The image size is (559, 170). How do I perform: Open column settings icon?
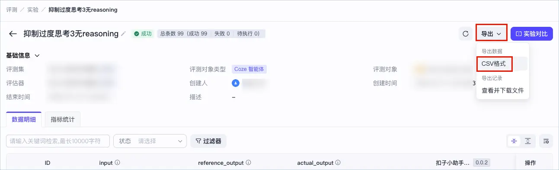pyautogui.click(x=546, y=141)
